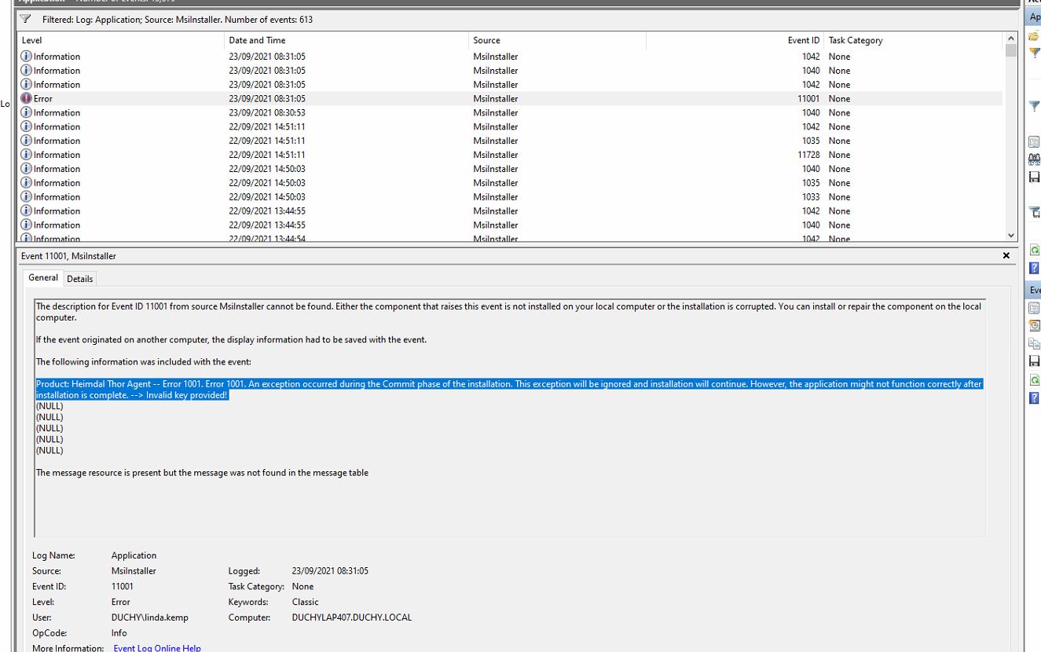Viewport: 1041px width, 652px height.
Task: Click User value DUCHY\linda.kemp
Action: pos(150,617)
